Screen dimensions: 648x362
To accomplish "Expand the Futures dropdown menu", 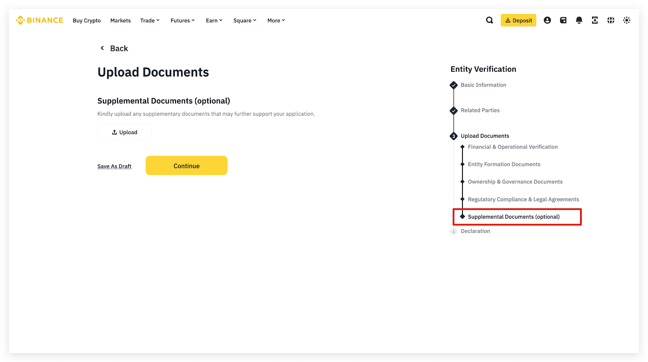I will pyautogui.click(x=182, y=21).
